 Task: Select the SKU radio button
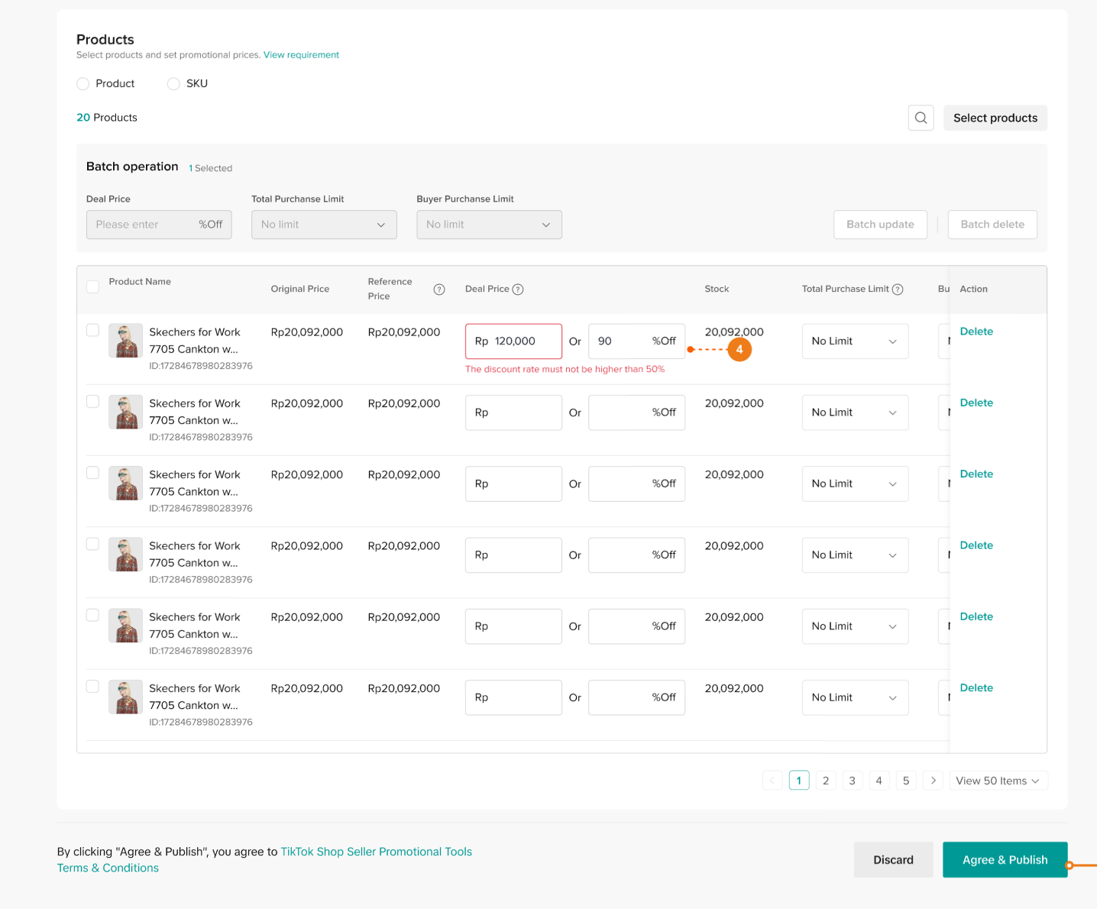pyautogui.click(x=173, y=84)
